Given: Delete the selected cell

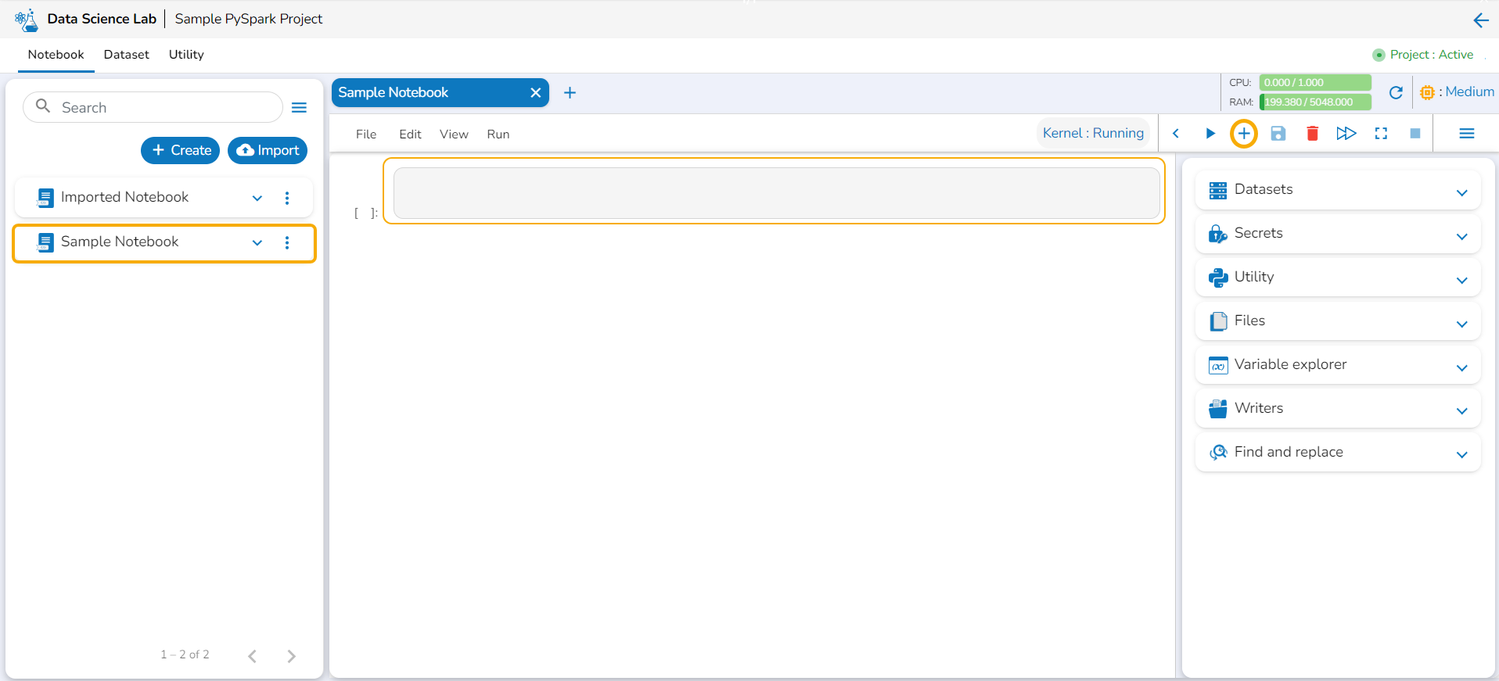Looking at the screenshot, I should click(1312, 134).
